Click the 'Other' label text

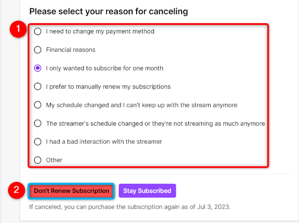click(54, 160)
